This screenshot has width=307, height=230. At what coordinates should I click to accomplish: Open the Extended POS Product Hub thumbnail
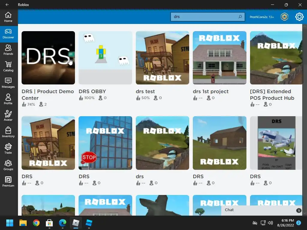276,58
